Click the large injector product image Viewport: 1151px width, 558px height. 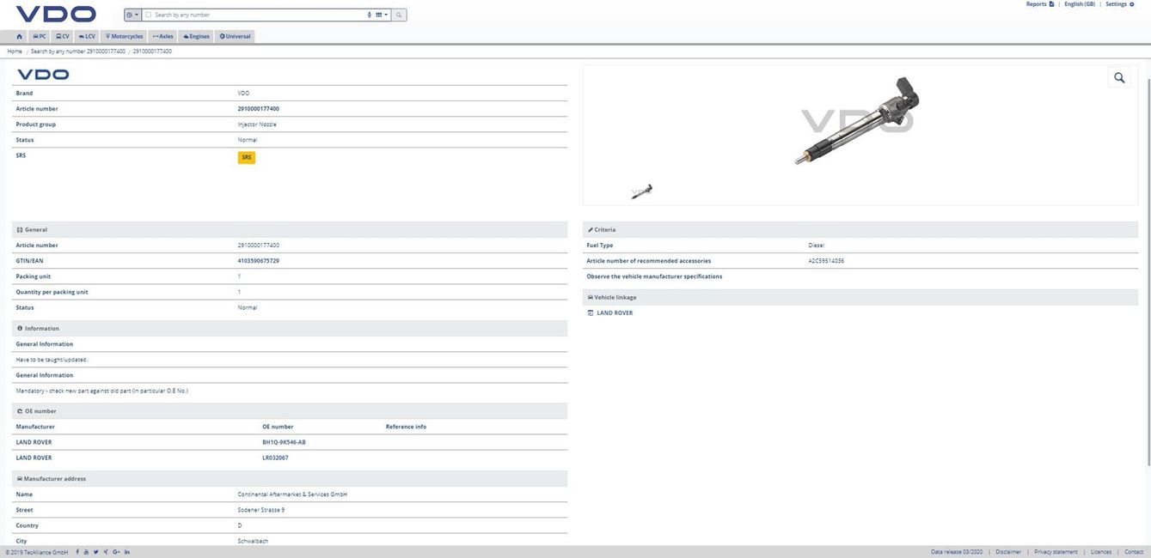point(856,119)
